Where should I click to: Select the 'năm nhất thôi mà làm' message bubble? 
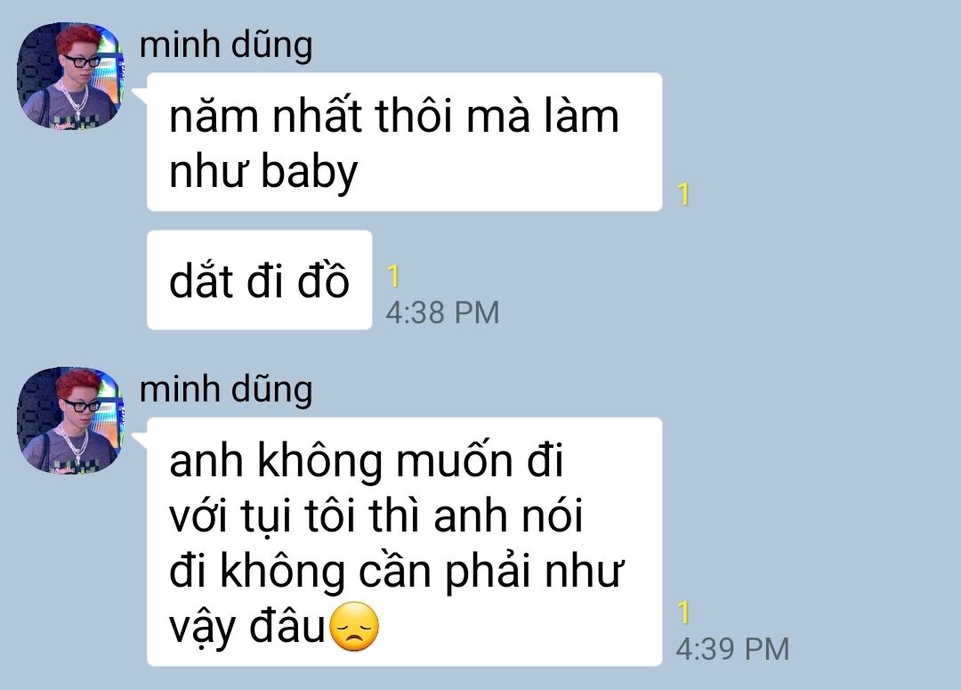pos(405,142)
